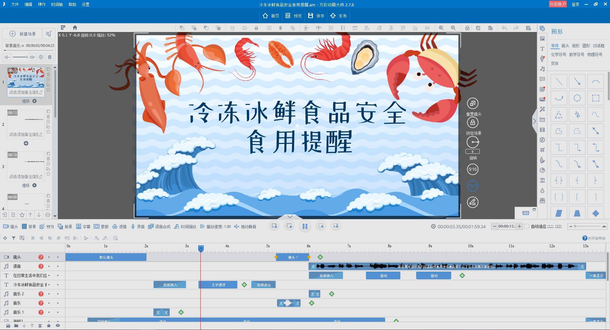
Task: Click the reset camera (重置镜头) icon
Action: [x=473, y=103]
